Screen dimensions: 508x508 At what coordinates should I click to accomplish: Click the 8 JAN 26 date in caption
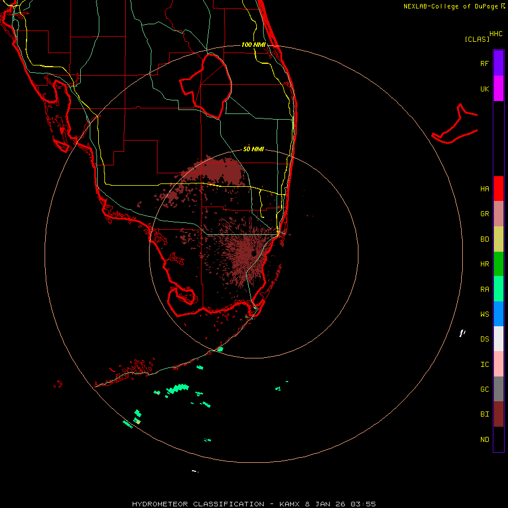tap(326, 504)
